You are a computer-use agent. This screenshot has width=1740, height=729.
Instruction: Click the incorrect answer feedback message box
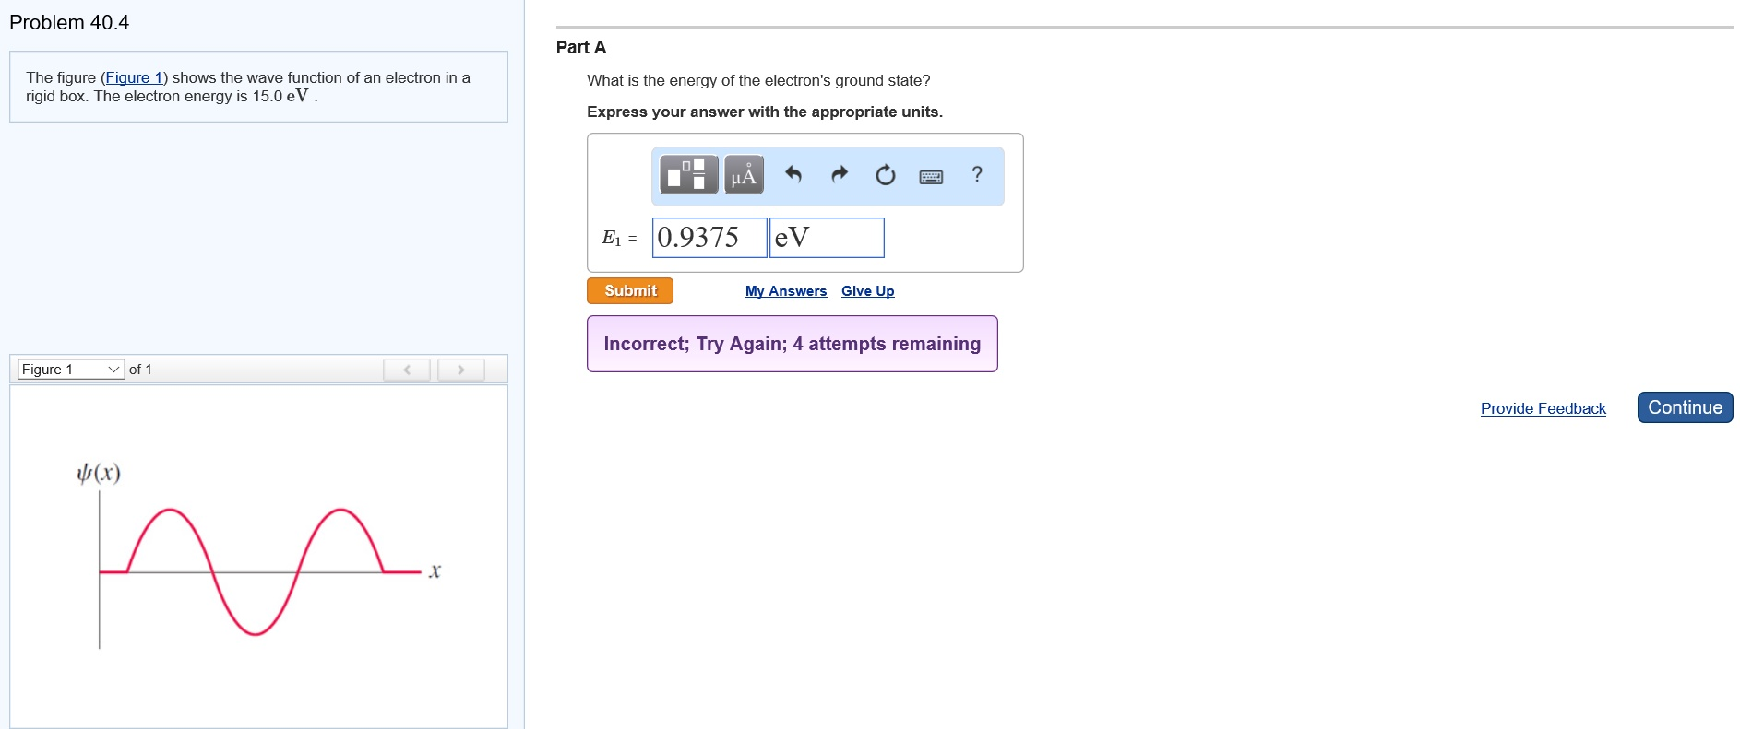click(792, 344)
